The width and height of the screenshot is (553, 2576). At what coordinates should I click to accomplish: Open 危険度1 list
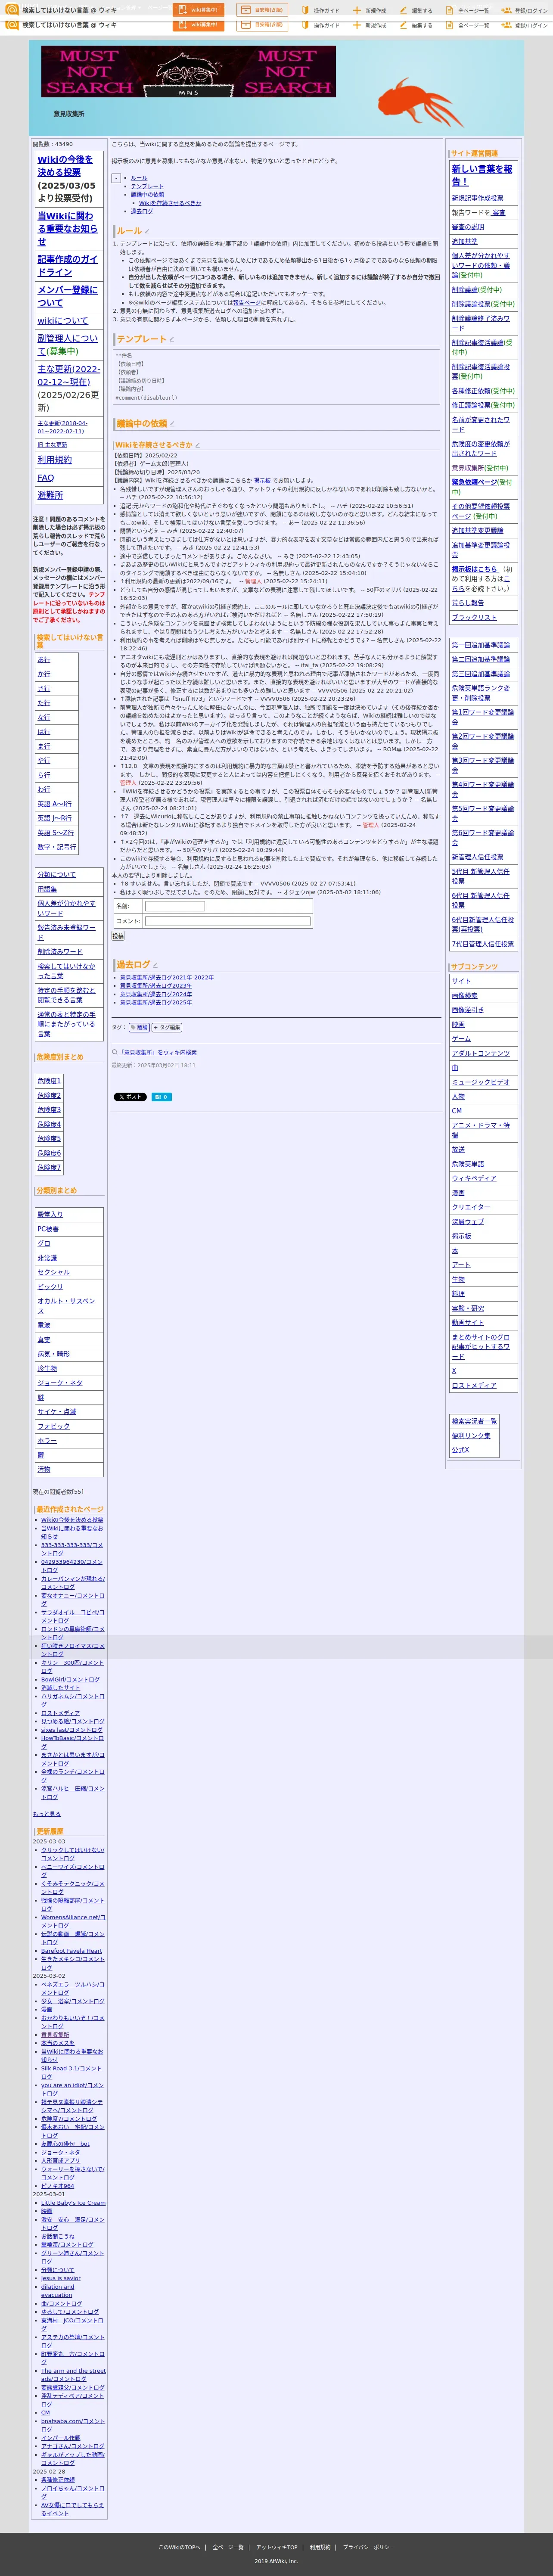click(x=49, y=1081)
